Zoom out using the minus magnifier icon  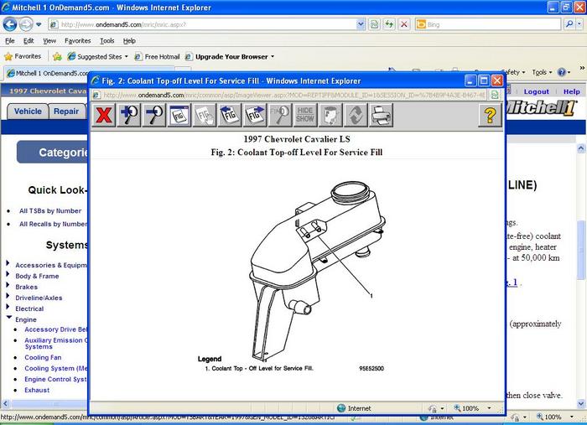tap(153, 115)
